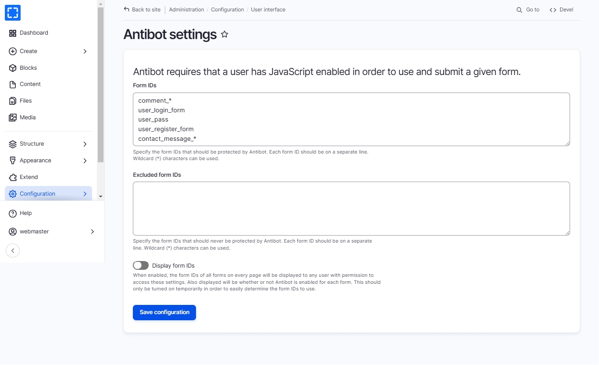Viewport: 599px width, 365px height.
Task: Click the Extend puzzle icon
Action: [13, 177]
